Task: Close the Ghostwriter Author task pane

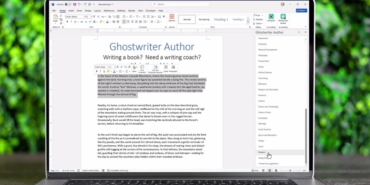Action: coord(305,32)
